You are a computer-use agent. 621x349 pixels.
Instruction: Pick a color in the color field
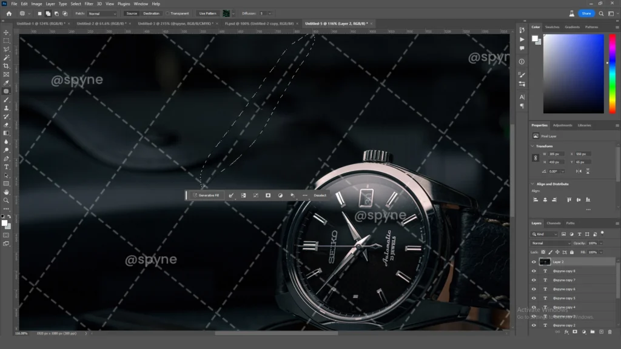pos(574,73)
